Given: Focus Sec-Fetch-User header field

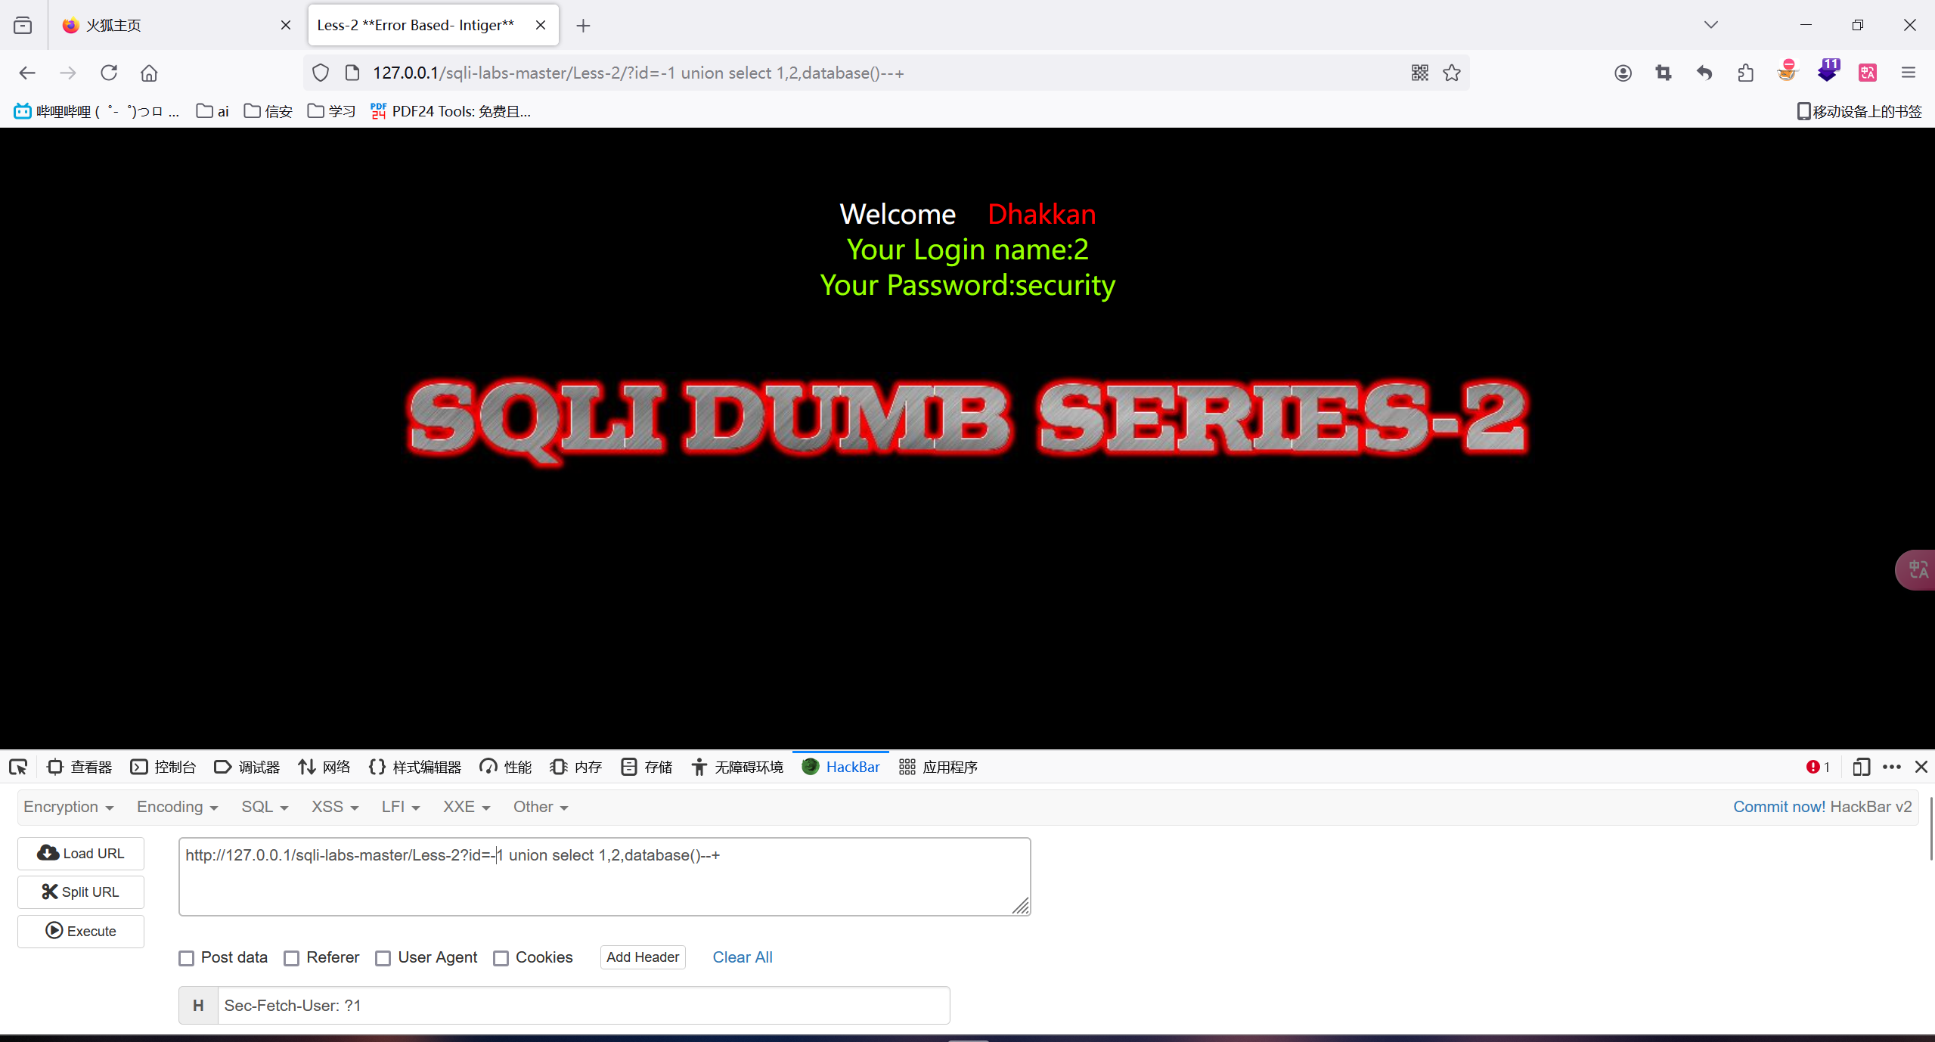Looking at the screenshot, I should pyautogui.click(x=583, y=1006).
